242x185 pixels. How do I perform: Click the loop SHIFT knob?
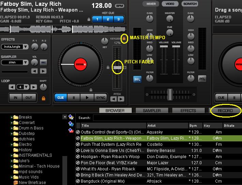(x=43, y=87)
